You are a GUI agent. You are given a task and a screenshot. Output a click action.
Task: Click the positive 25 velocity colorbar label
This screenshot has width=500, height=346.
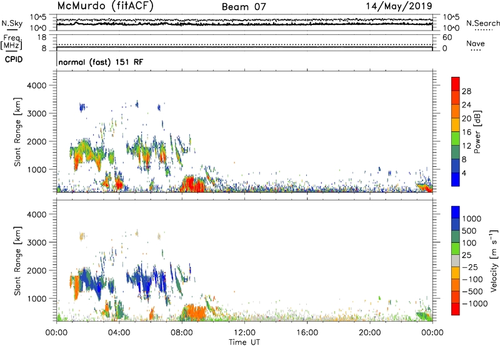tap(466, 255)
